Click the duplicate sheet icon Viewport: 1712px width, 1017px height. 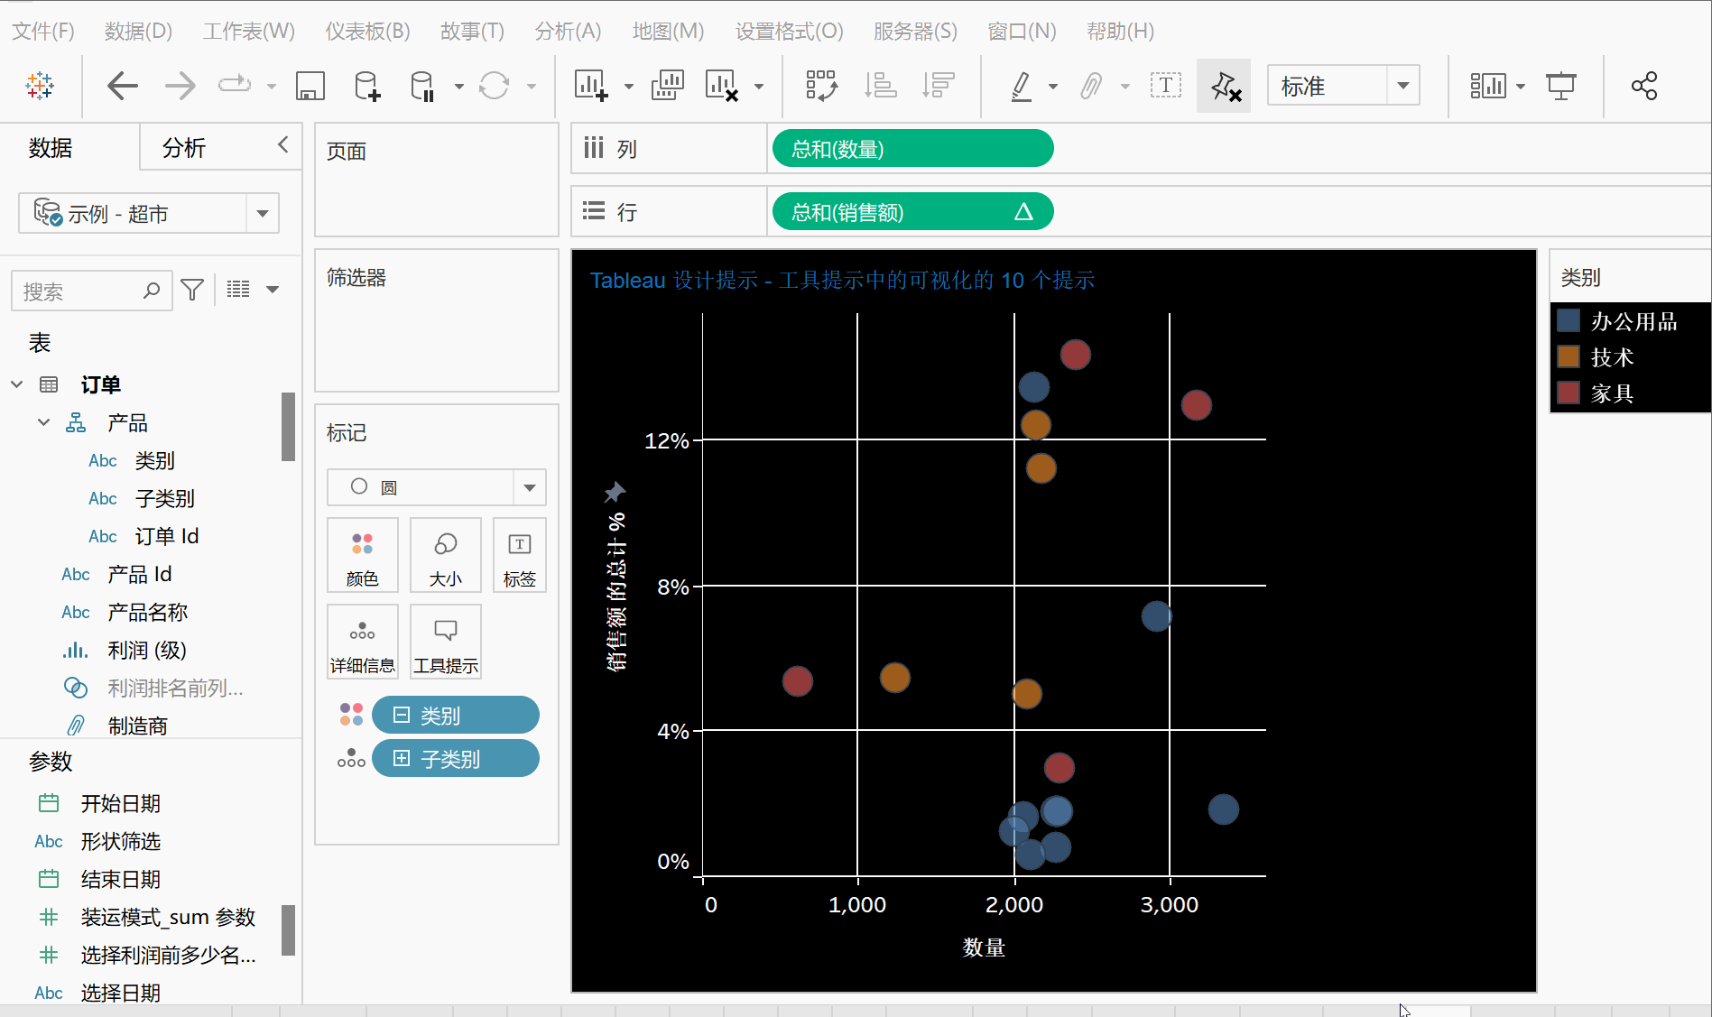[667, 87]
